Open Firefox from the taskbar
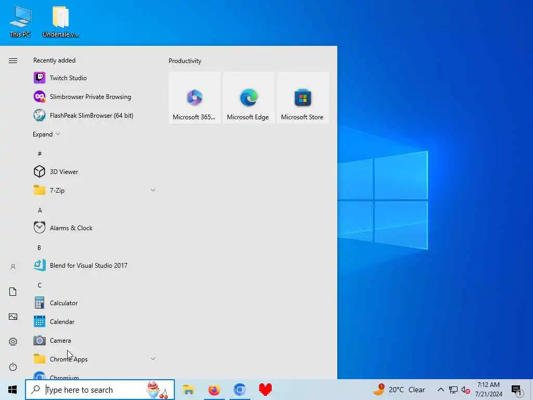Image resolution: width=533 pixels, height=400 pixels. pos(214,390)
